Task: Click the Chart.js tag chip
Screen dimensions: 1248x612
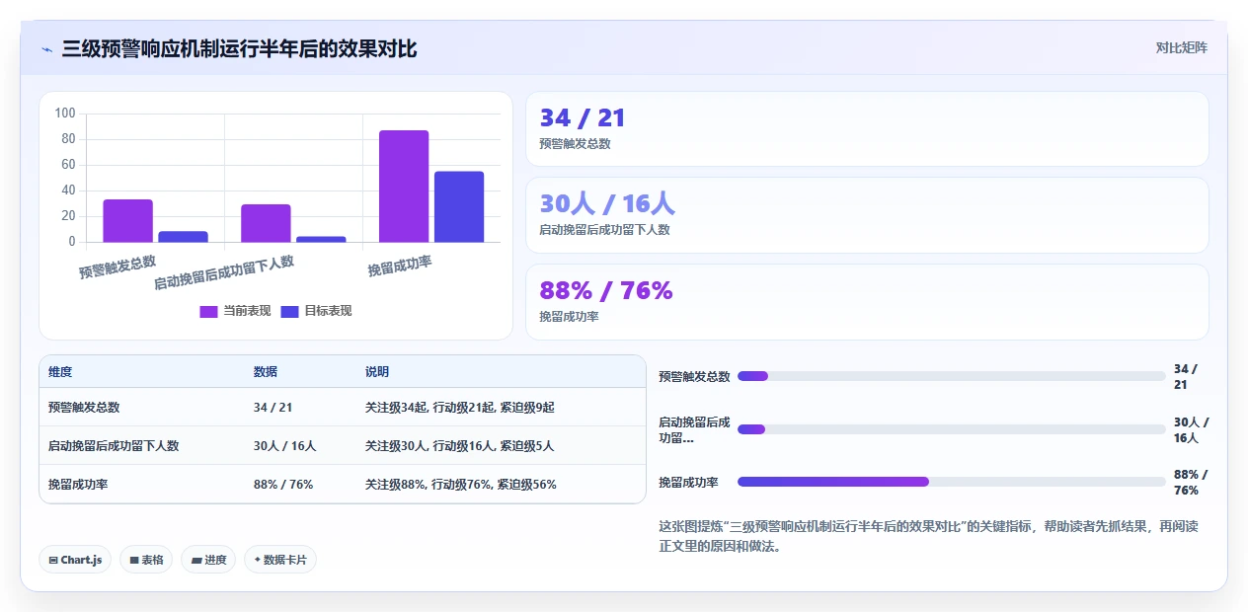Action: click(x=75, y=560)
